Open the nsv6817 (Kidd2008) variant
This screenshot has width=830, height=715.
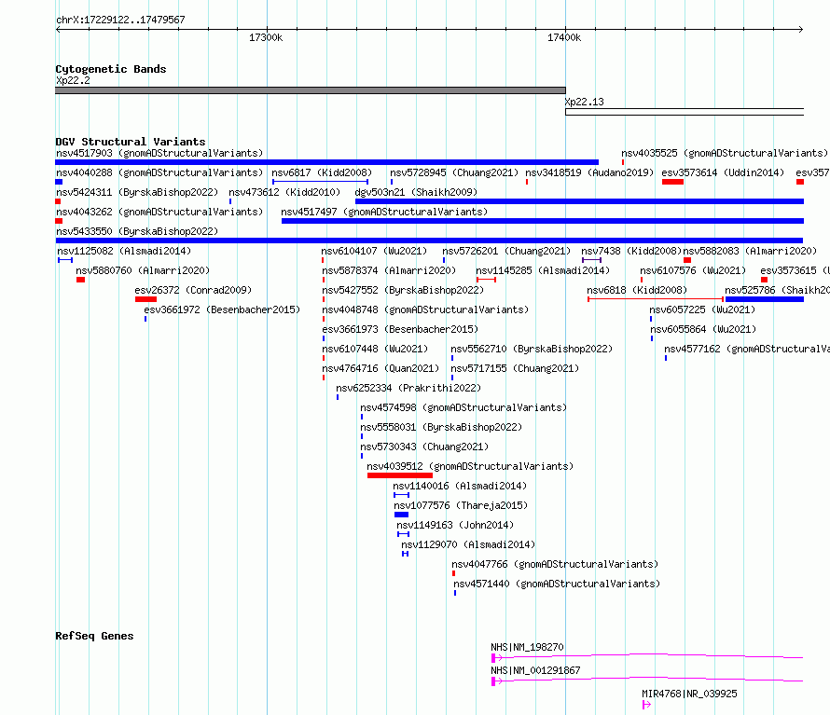[x=322, y=173]
